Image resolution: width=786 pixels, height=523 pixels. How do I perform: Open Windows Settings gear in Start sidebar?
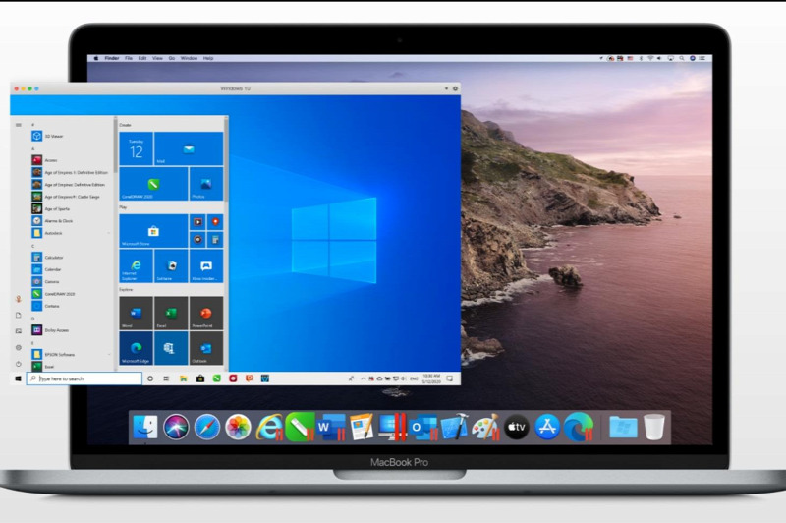(19, 347)
